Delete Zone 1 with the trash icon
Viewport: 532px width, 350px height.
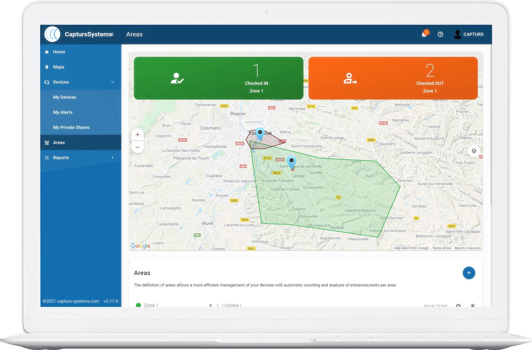point(473,305)
